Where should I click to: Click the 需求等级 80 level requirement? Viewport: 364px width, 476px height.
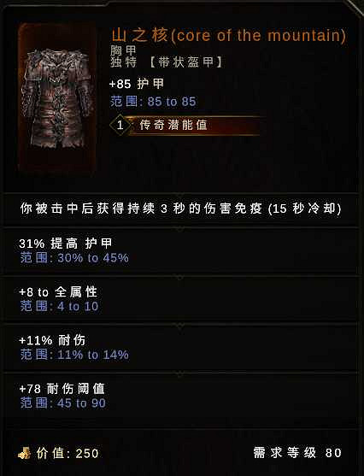297,453
